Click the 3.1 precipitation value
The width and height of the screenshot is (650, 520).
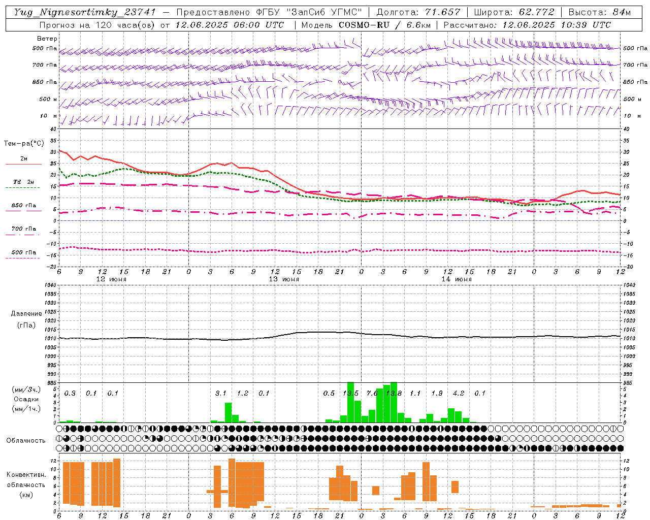[x=221, y=393]
